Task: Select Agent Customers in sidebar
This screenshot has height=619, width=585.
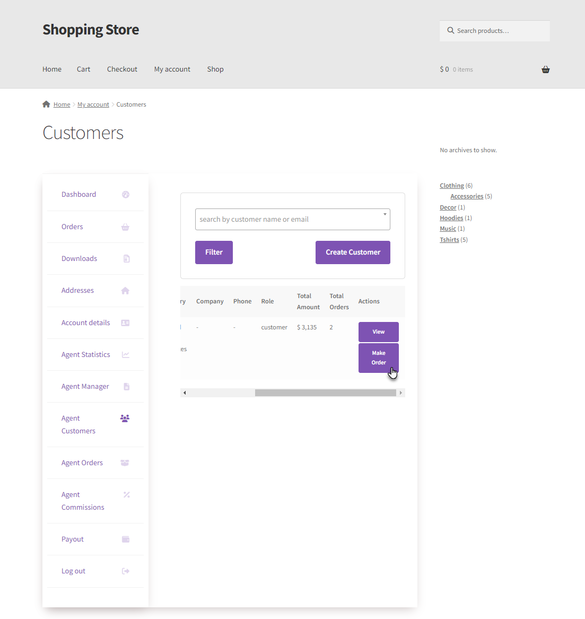Action: (78, 425)
